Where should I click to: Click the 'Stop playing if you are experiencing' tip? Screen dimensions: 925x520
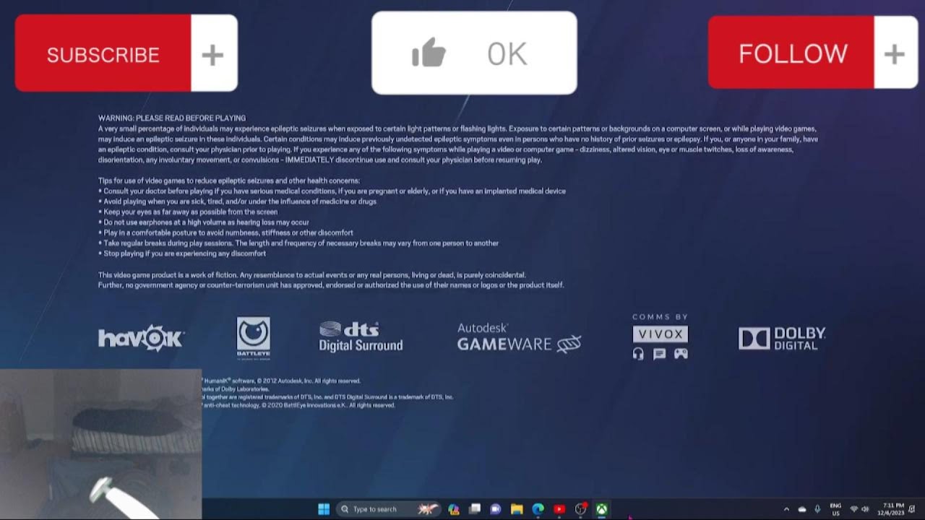(x=182, y=253)
